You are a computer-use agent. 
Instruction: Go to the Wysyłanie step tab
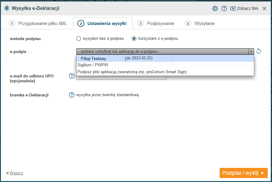pyautogui.click(x=200, y=24)
